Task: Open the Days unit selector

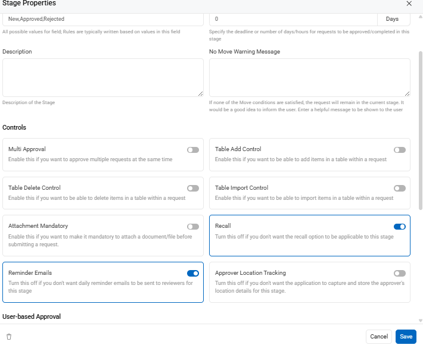Action: coord(394,19)
